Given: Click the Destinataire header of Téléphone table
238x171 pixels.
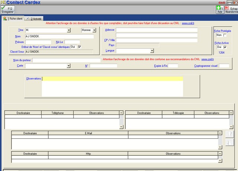Looking at the screenshot, I should click(23, 113).
